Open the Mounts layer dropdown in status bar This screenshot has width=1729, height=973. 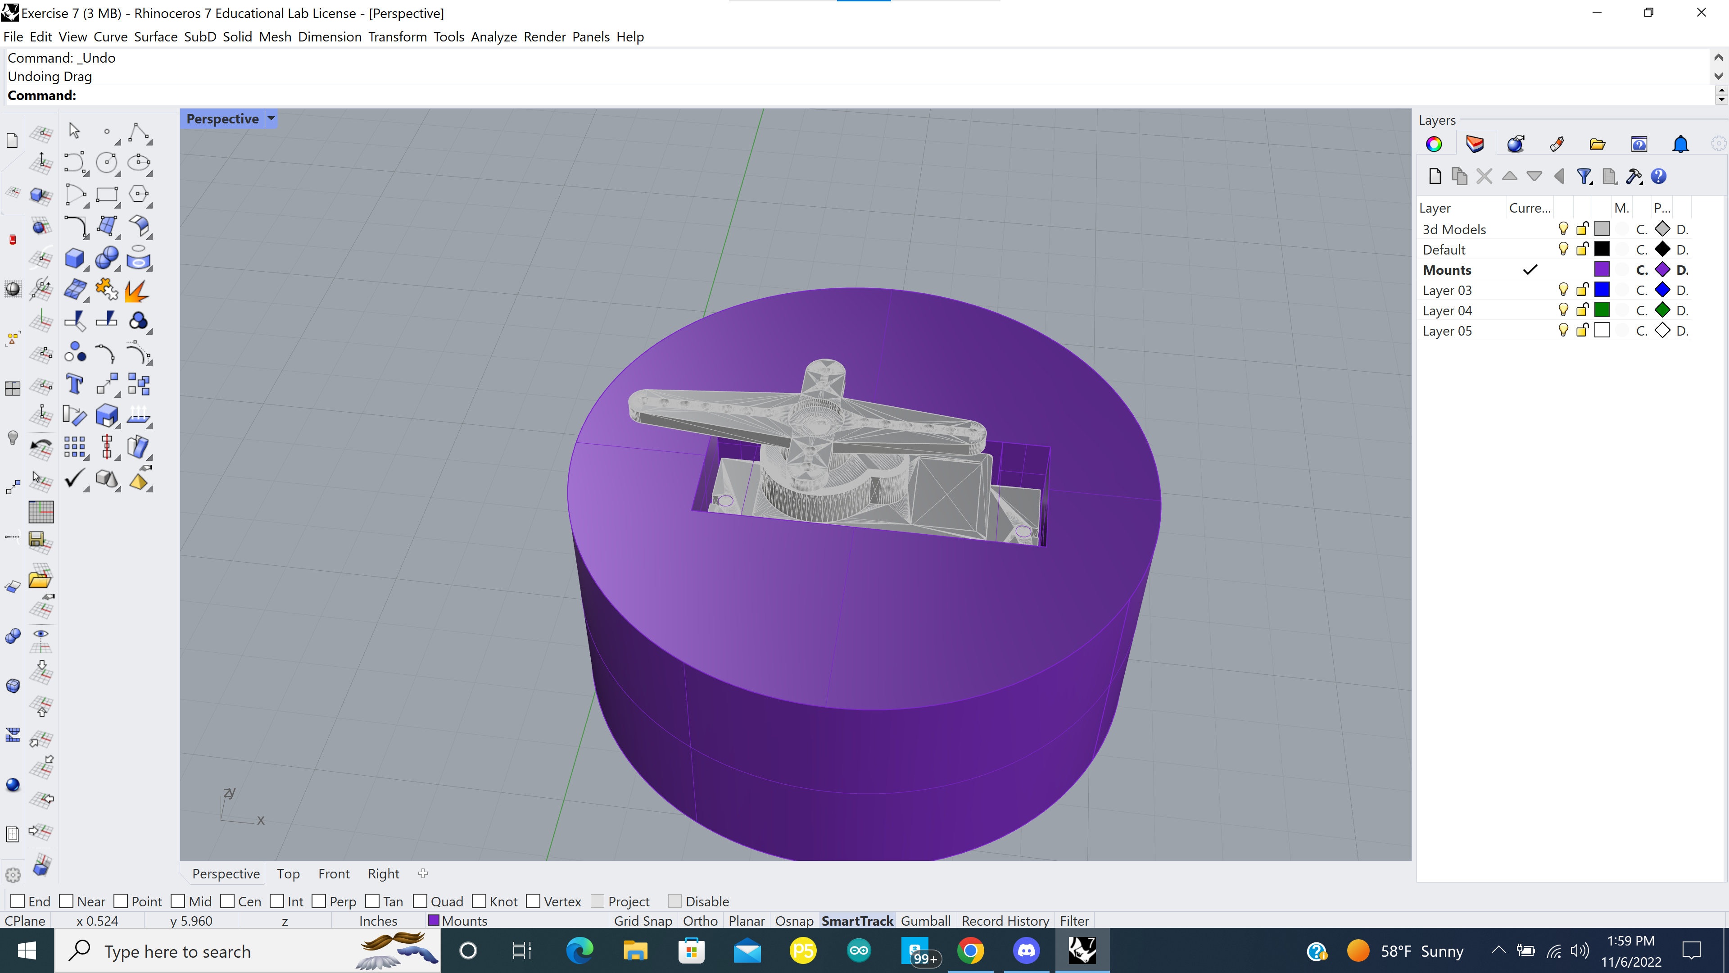coord(458,921)
